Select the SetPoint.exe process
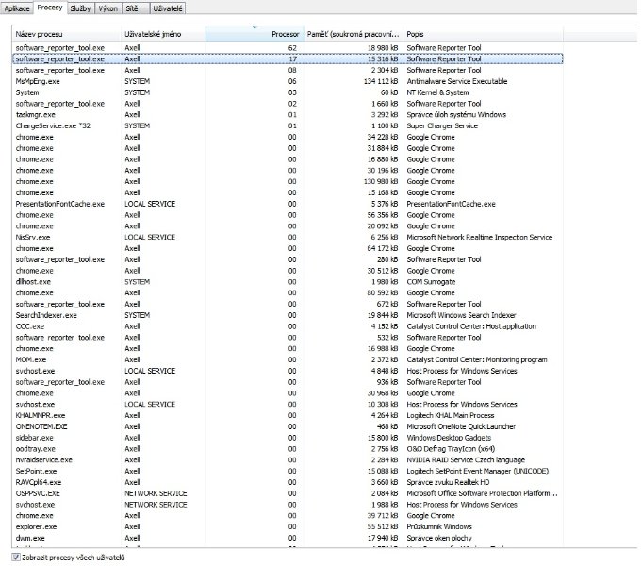 coord(288,471)
